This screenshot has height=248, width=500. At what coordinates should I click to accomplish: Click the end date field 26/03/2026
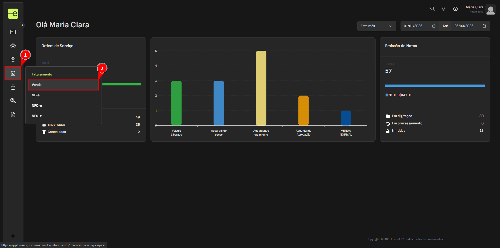pyautogui.click(x=464, y=26)
